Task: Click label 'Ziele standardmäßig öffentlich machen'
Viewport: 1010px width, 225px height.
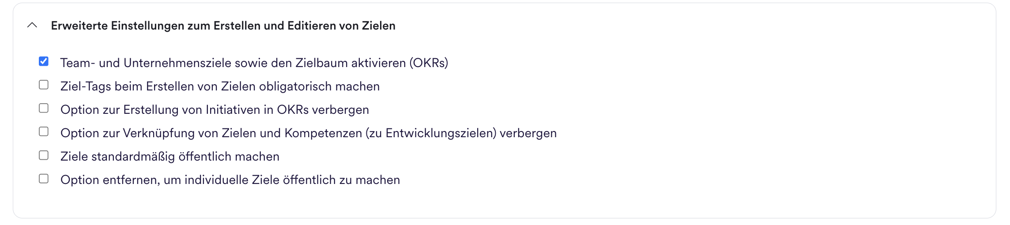Action: coord(170,157)
